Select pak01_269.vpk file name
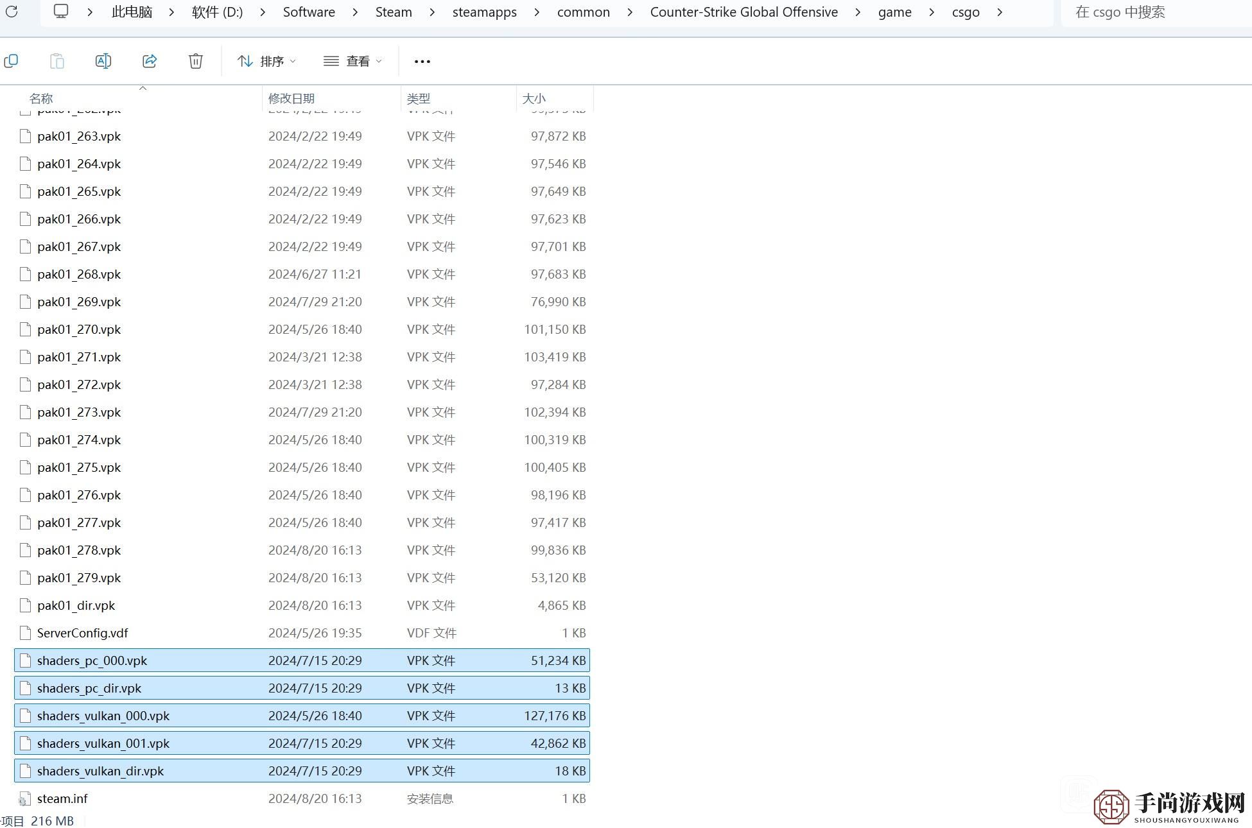This screenshot has height=828, width=1252. [x=79, y=302]
